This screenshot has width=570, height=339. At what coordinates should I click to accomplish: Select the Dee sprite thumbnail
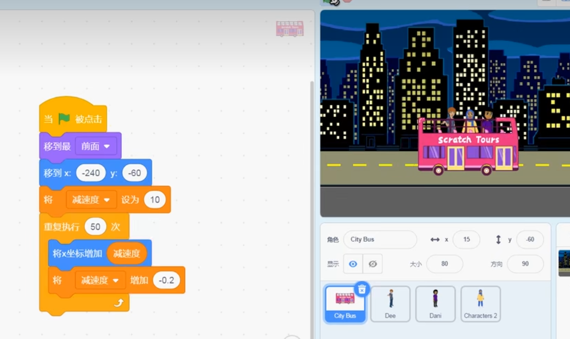pyautogui.click(x=390, y=304)
